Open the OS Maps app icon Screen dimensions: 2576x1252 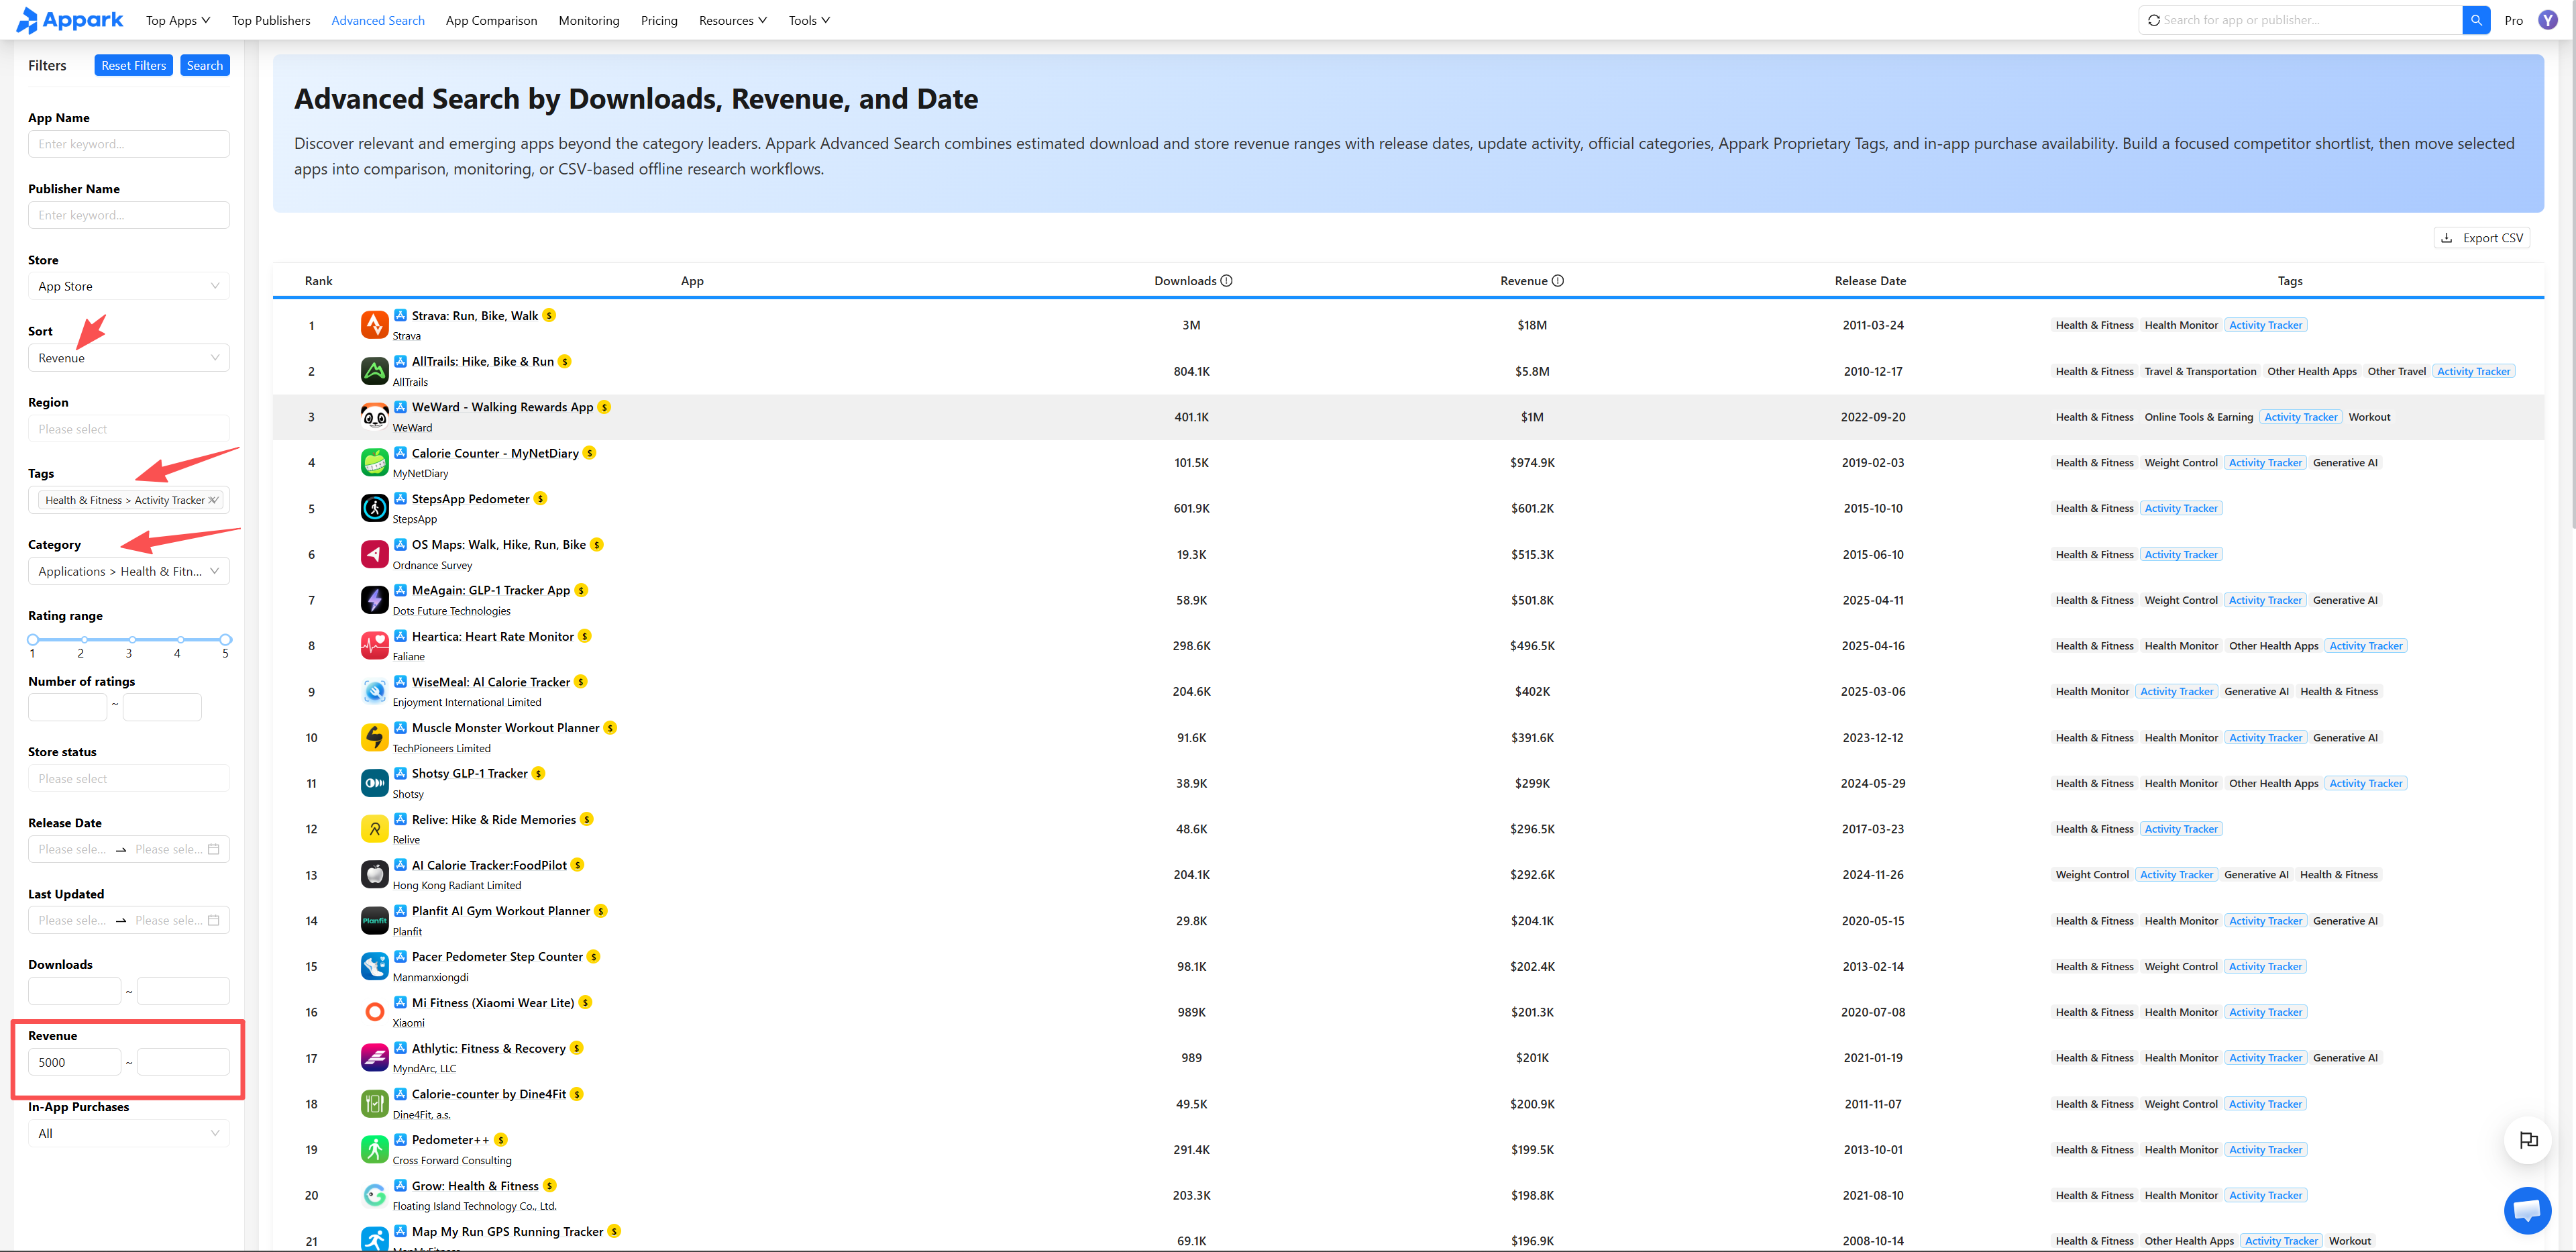[x=374, y=554]
